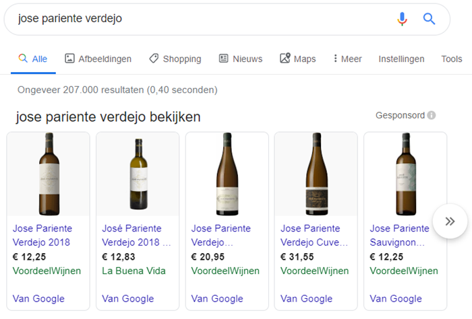Go to the Maps tab
Image resolution: width=472 pixels, height=319 pixels.
[297, 59]
